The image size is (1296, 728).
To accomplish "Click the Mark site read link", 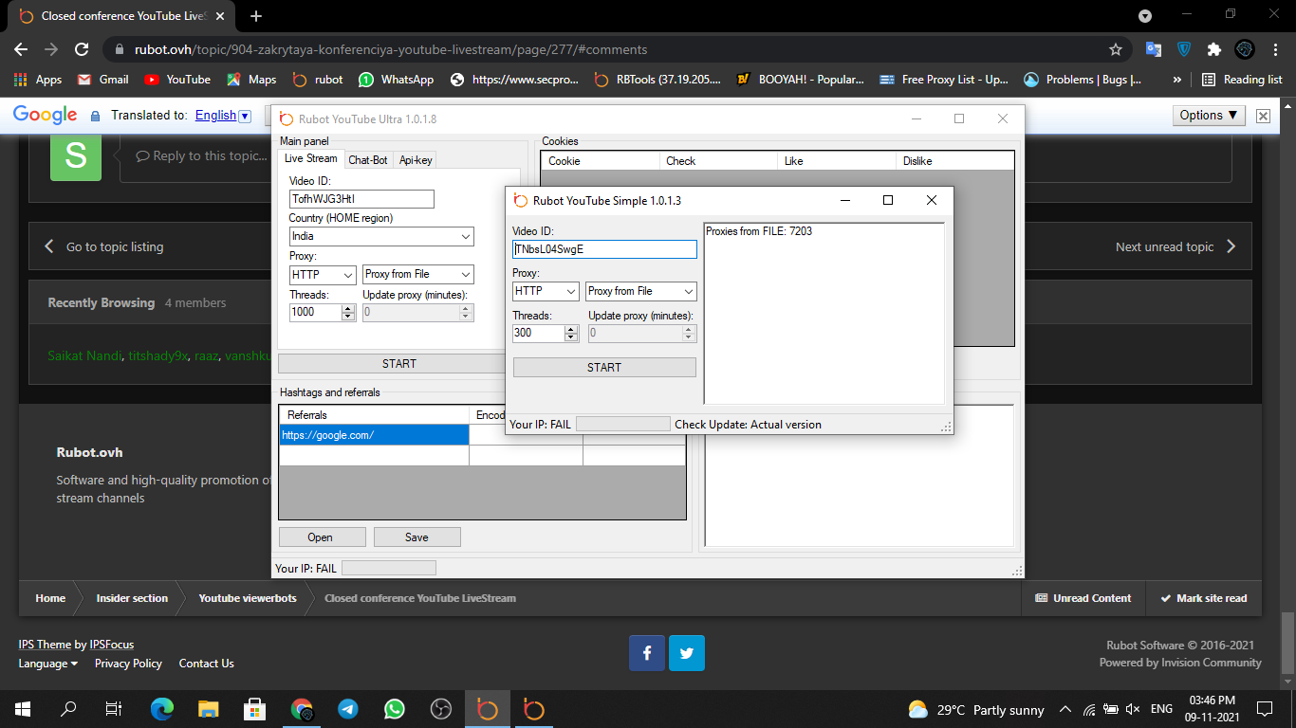I will pyautogui.click(x=1203, y=598).
